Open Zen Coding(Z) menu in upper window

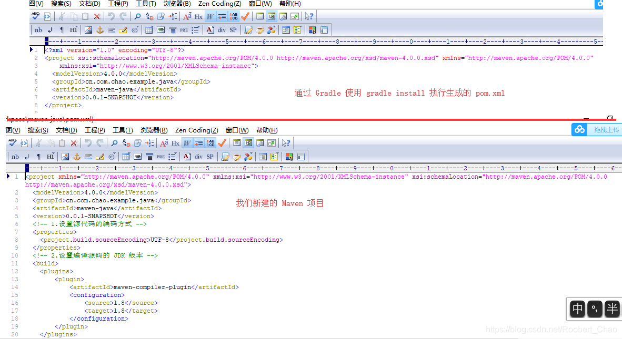click(x=220, y=4)
